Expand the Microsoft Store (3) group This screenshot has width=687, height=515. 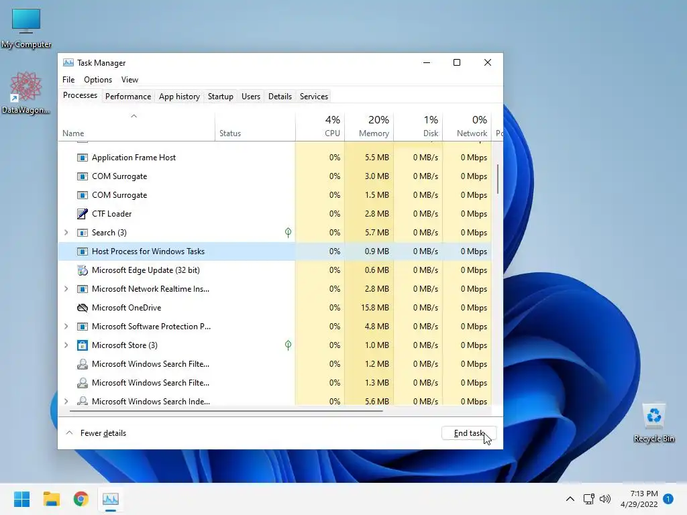coord(66,345)
